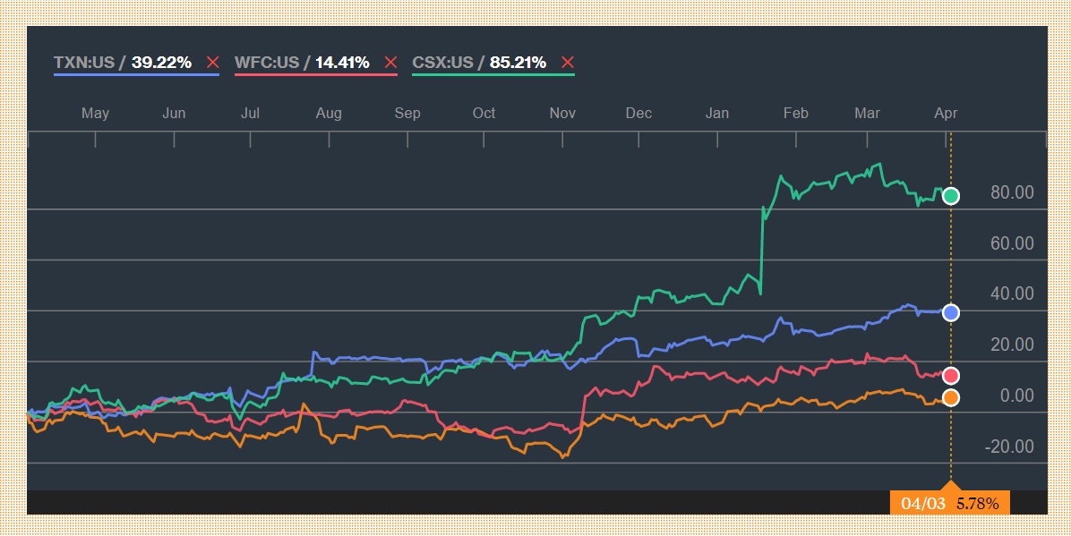Screen dimensions: 1071x536
Task: Click the -20.00 y-axis value label
Action: (1009, 447)
